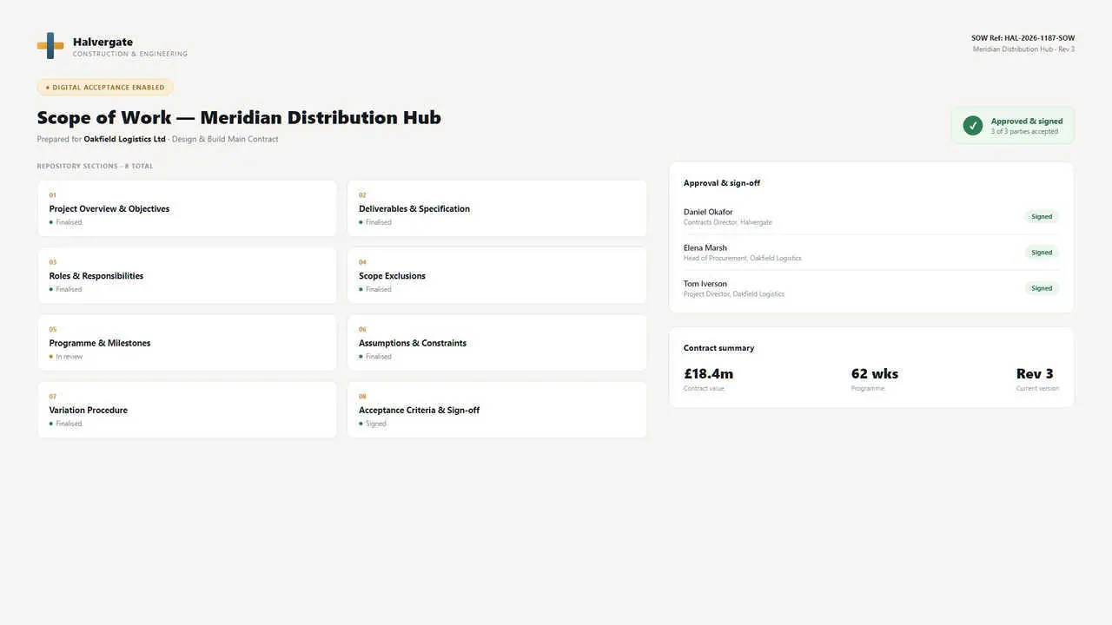
Task: Open the Programme & Milestones section in review
Action: tap(187, 343)
